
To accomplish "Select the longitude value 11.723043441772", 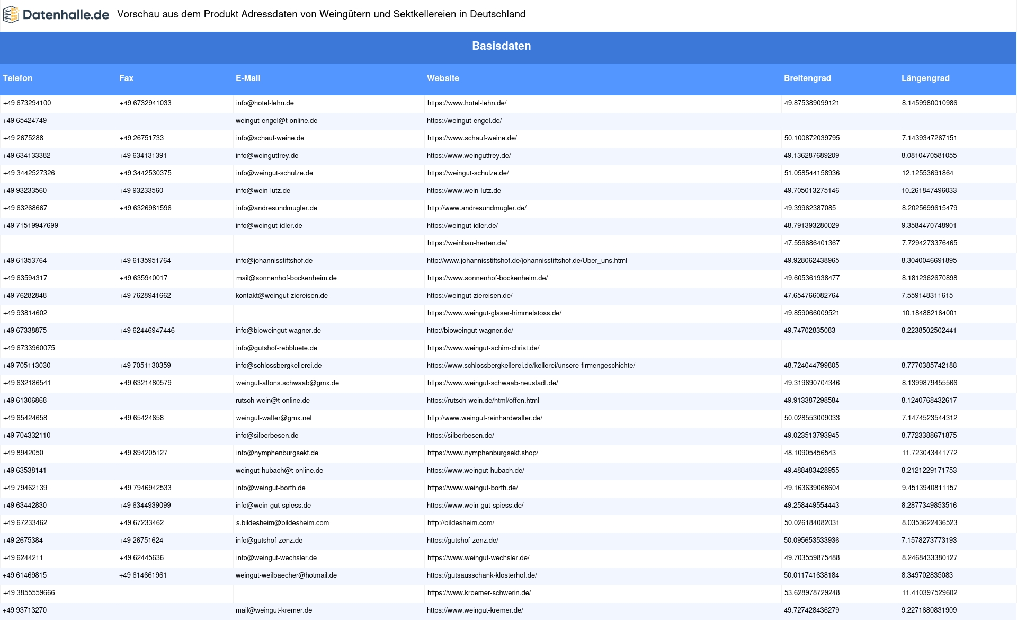I will pos(930,453).
